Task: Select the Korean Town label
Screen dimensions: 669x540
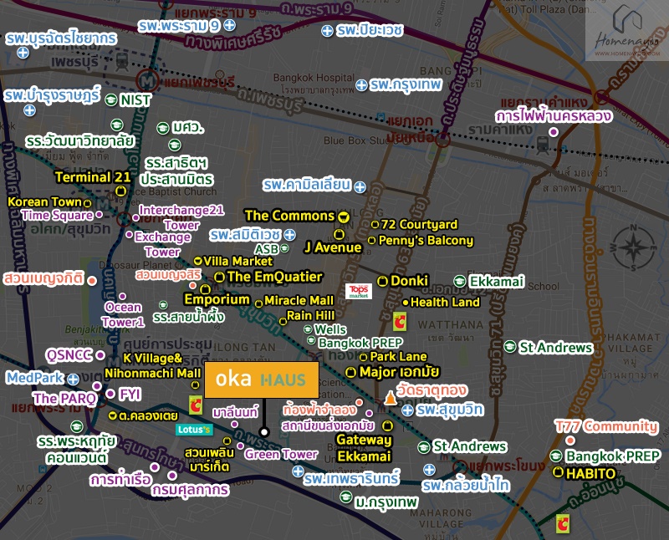Action: [x=45, y=201]
